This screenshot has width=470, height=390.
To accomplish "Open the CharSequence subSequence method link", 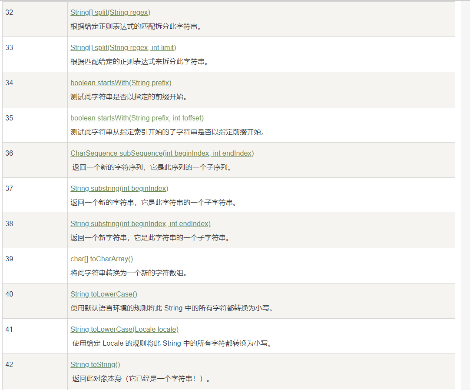I will [x=162, y=153].
